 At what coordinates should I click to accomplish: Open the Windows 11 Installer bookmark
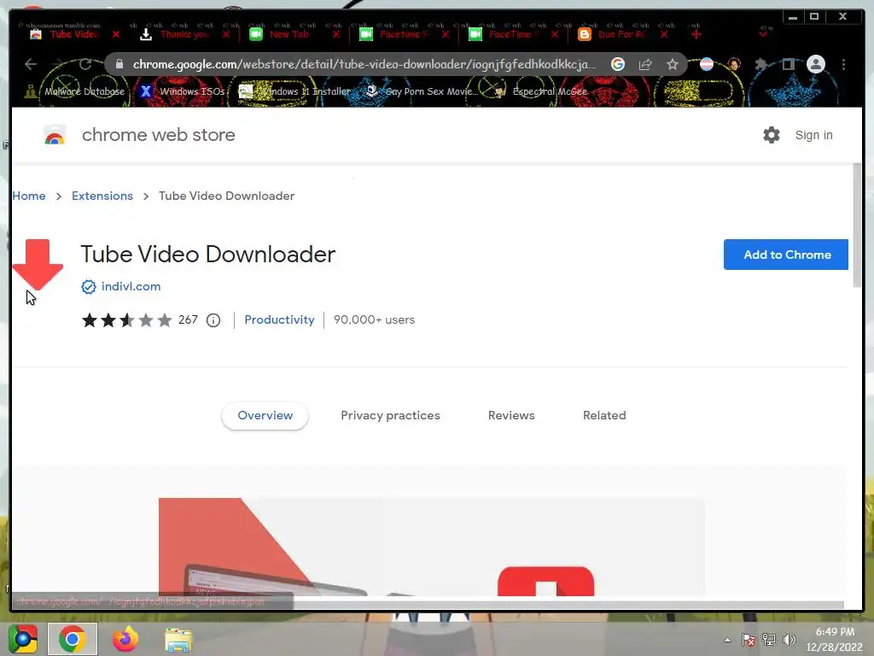294,91
